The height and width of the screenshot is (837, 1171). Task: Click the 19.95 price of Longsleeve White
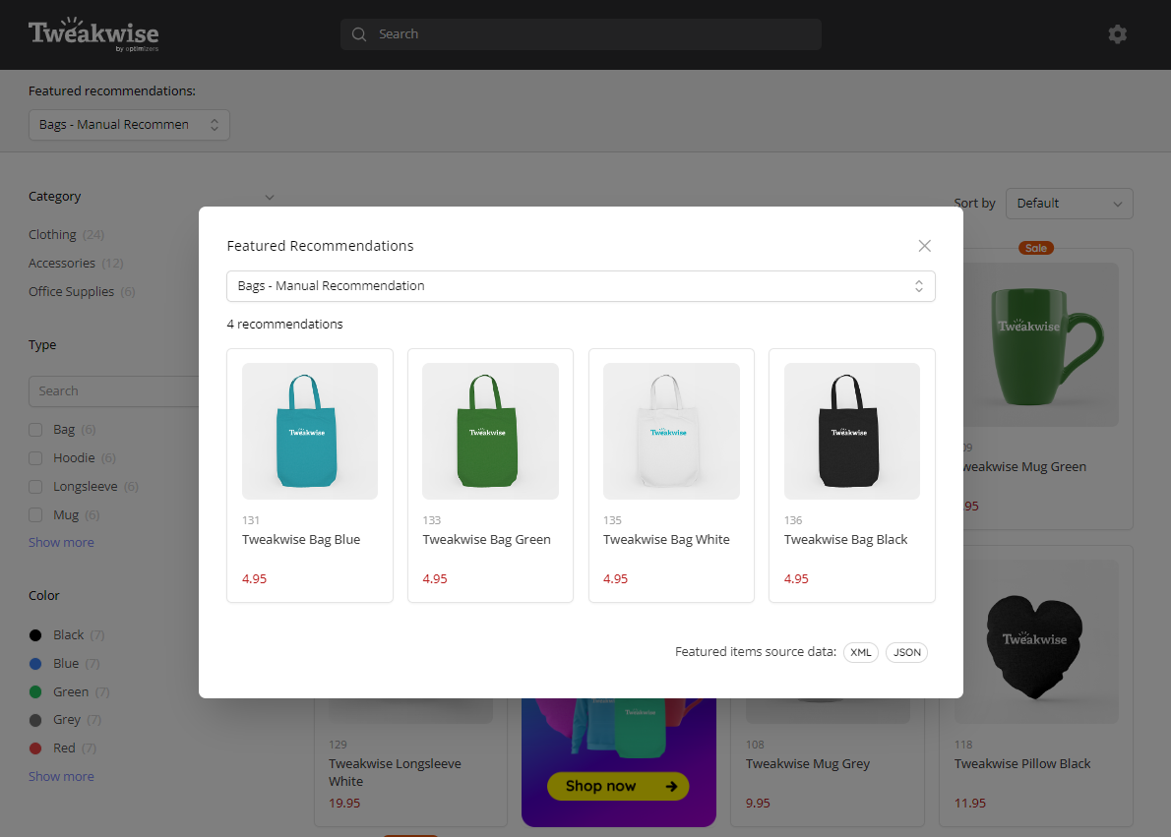point(344,804)
